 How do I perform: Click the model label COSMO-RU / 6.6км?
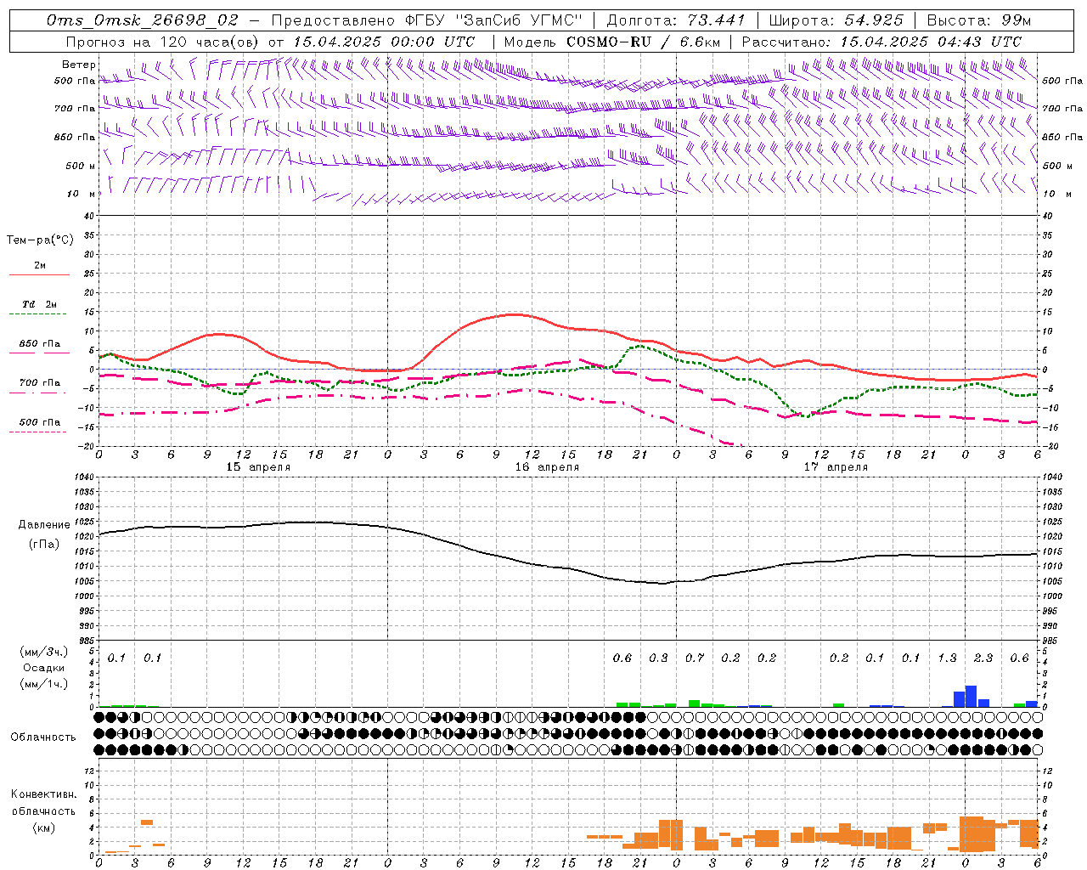[643, 42]
